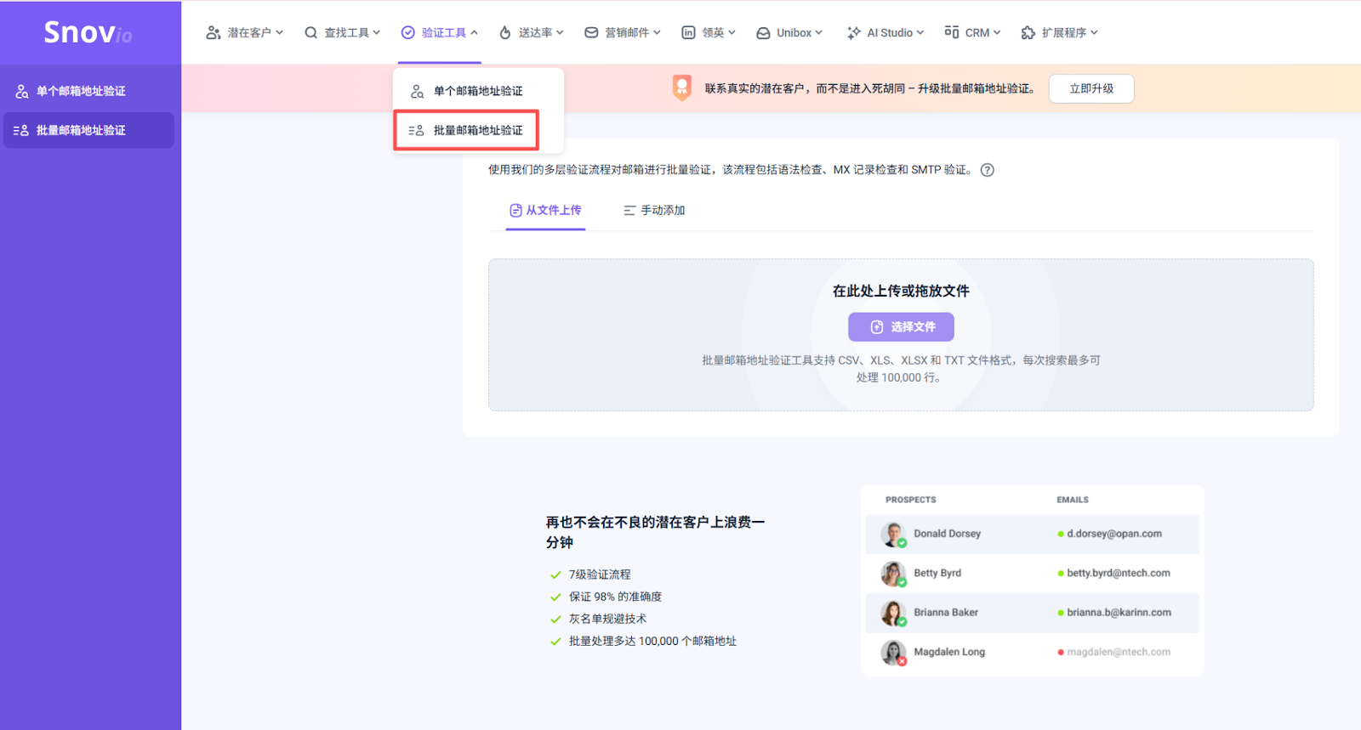The height and width of the screenshot is (730, 1361).
Task: Click Magdalen Long's avatar
Action: 893,653
